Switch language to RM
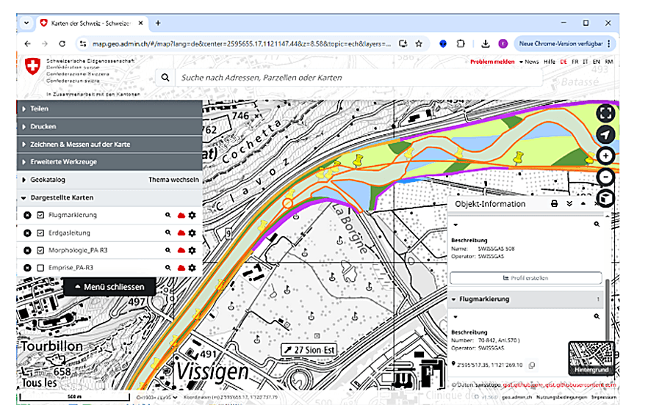 (x=609, y=62)
